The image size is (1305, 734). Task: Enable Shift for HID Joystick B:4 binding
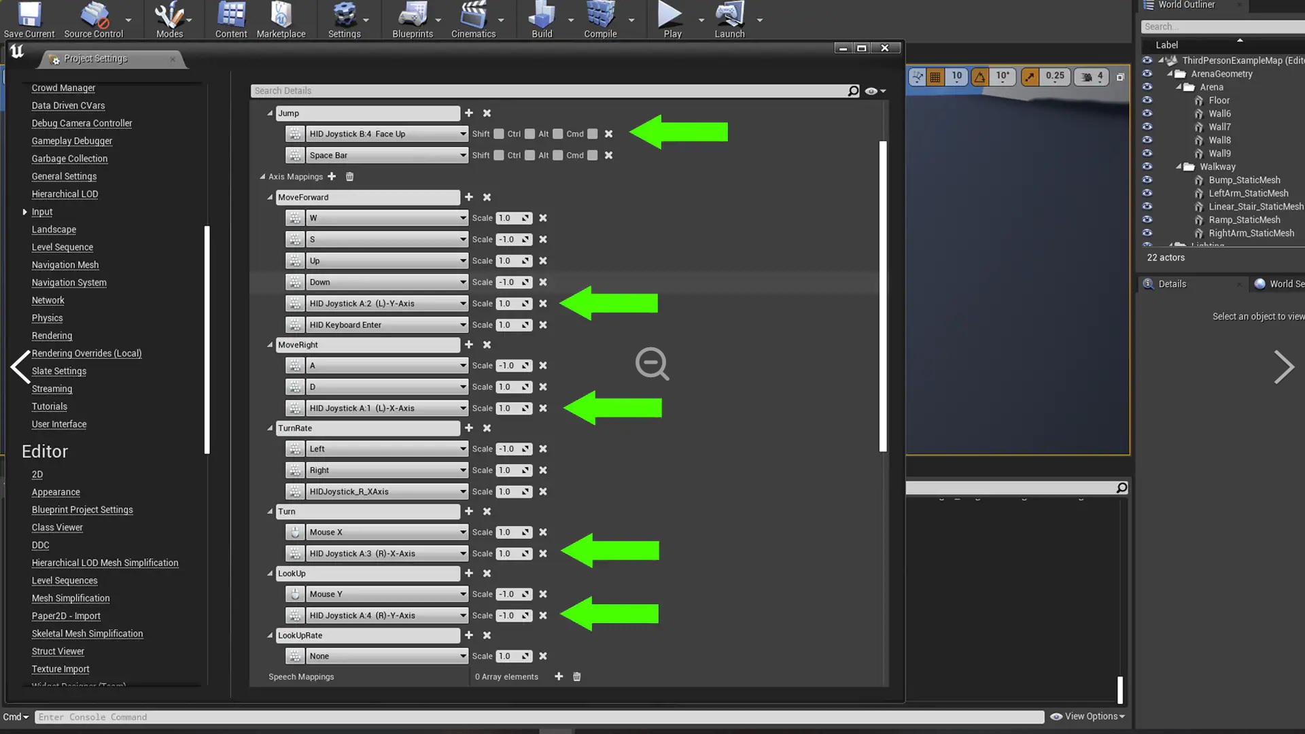(x=498, y=135)
